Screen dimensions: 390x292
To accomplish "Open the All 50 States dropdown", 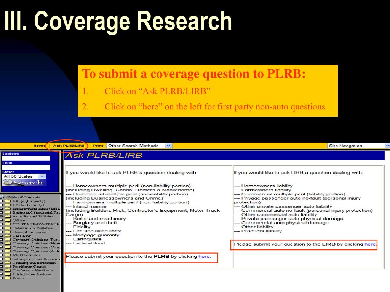I will pos(24,176).
